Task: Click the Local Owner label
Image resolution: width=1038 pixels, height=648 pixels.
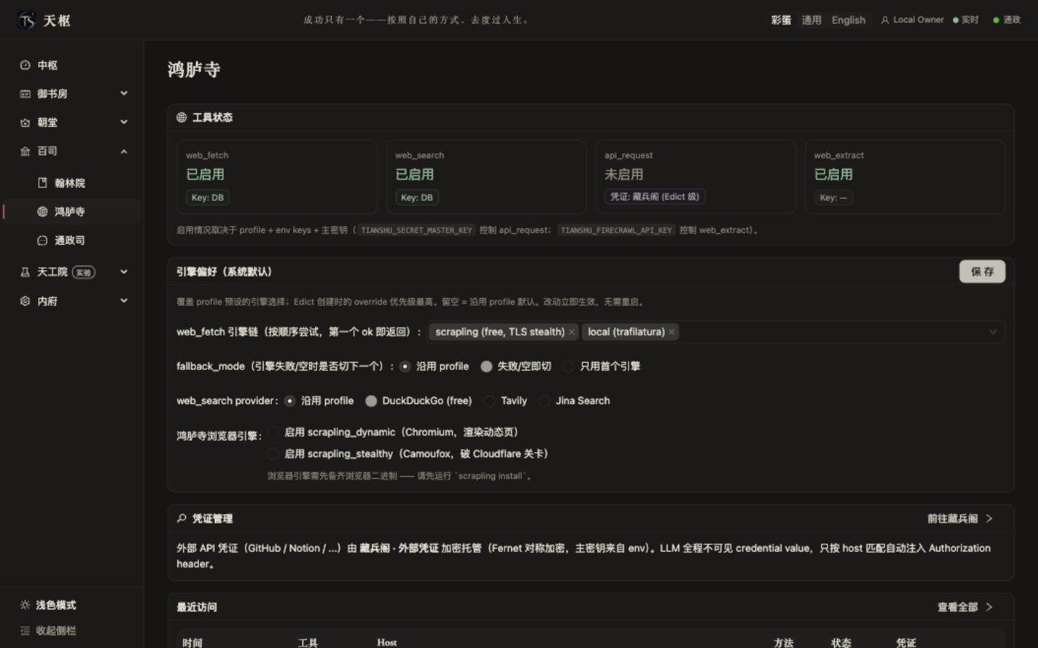Action: [x=918, y=20]
